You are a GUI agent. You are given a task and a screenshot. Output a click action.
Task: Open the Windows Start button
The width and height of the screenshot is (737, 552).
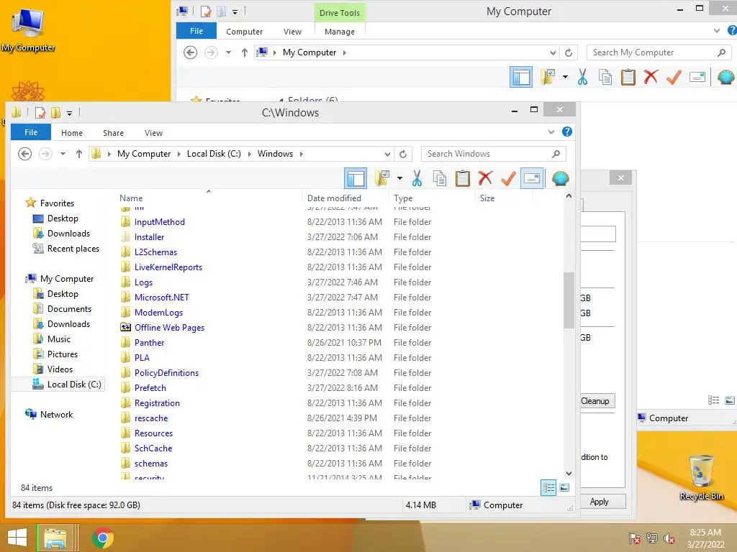(17, 538)
